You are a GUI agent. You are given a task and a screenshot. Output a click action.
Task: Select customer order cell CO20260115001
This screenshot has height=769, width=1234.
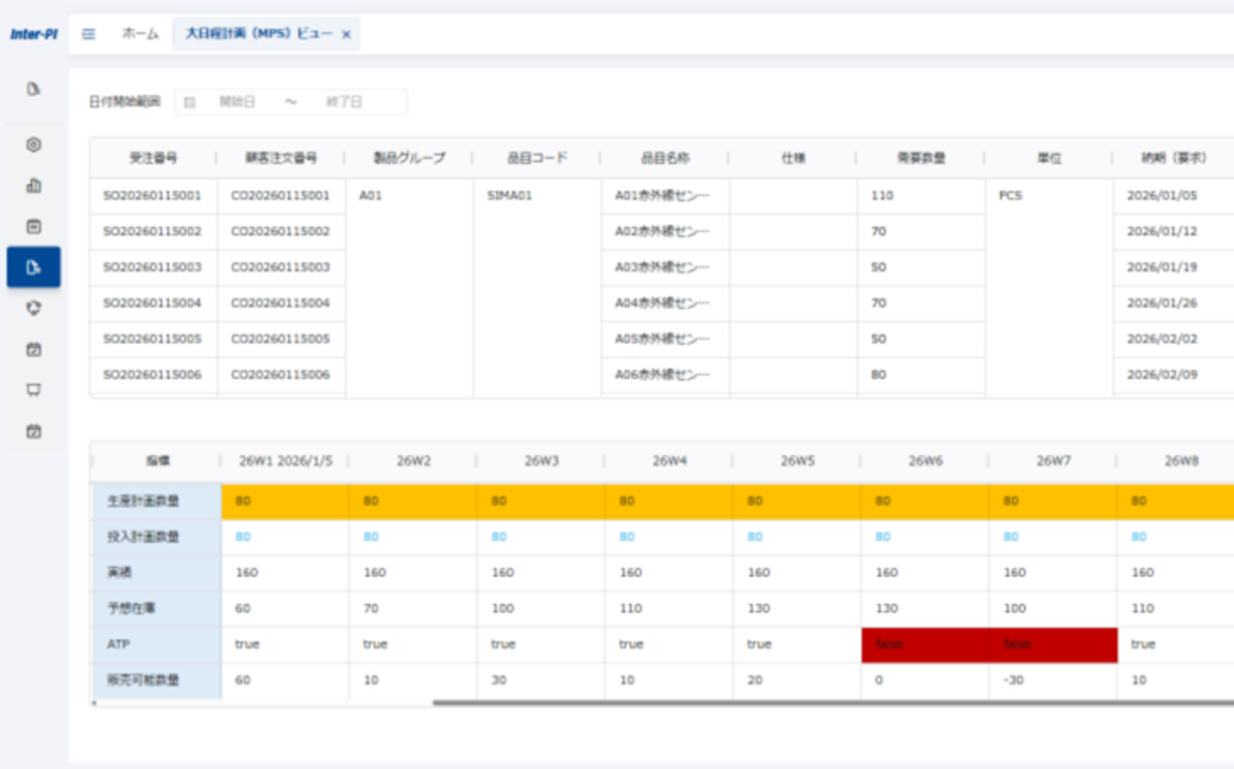coord(281,196)
